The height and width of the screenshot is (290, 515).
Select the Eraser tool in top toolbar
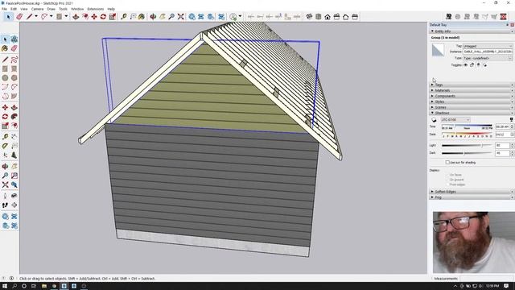click(19, 16)
